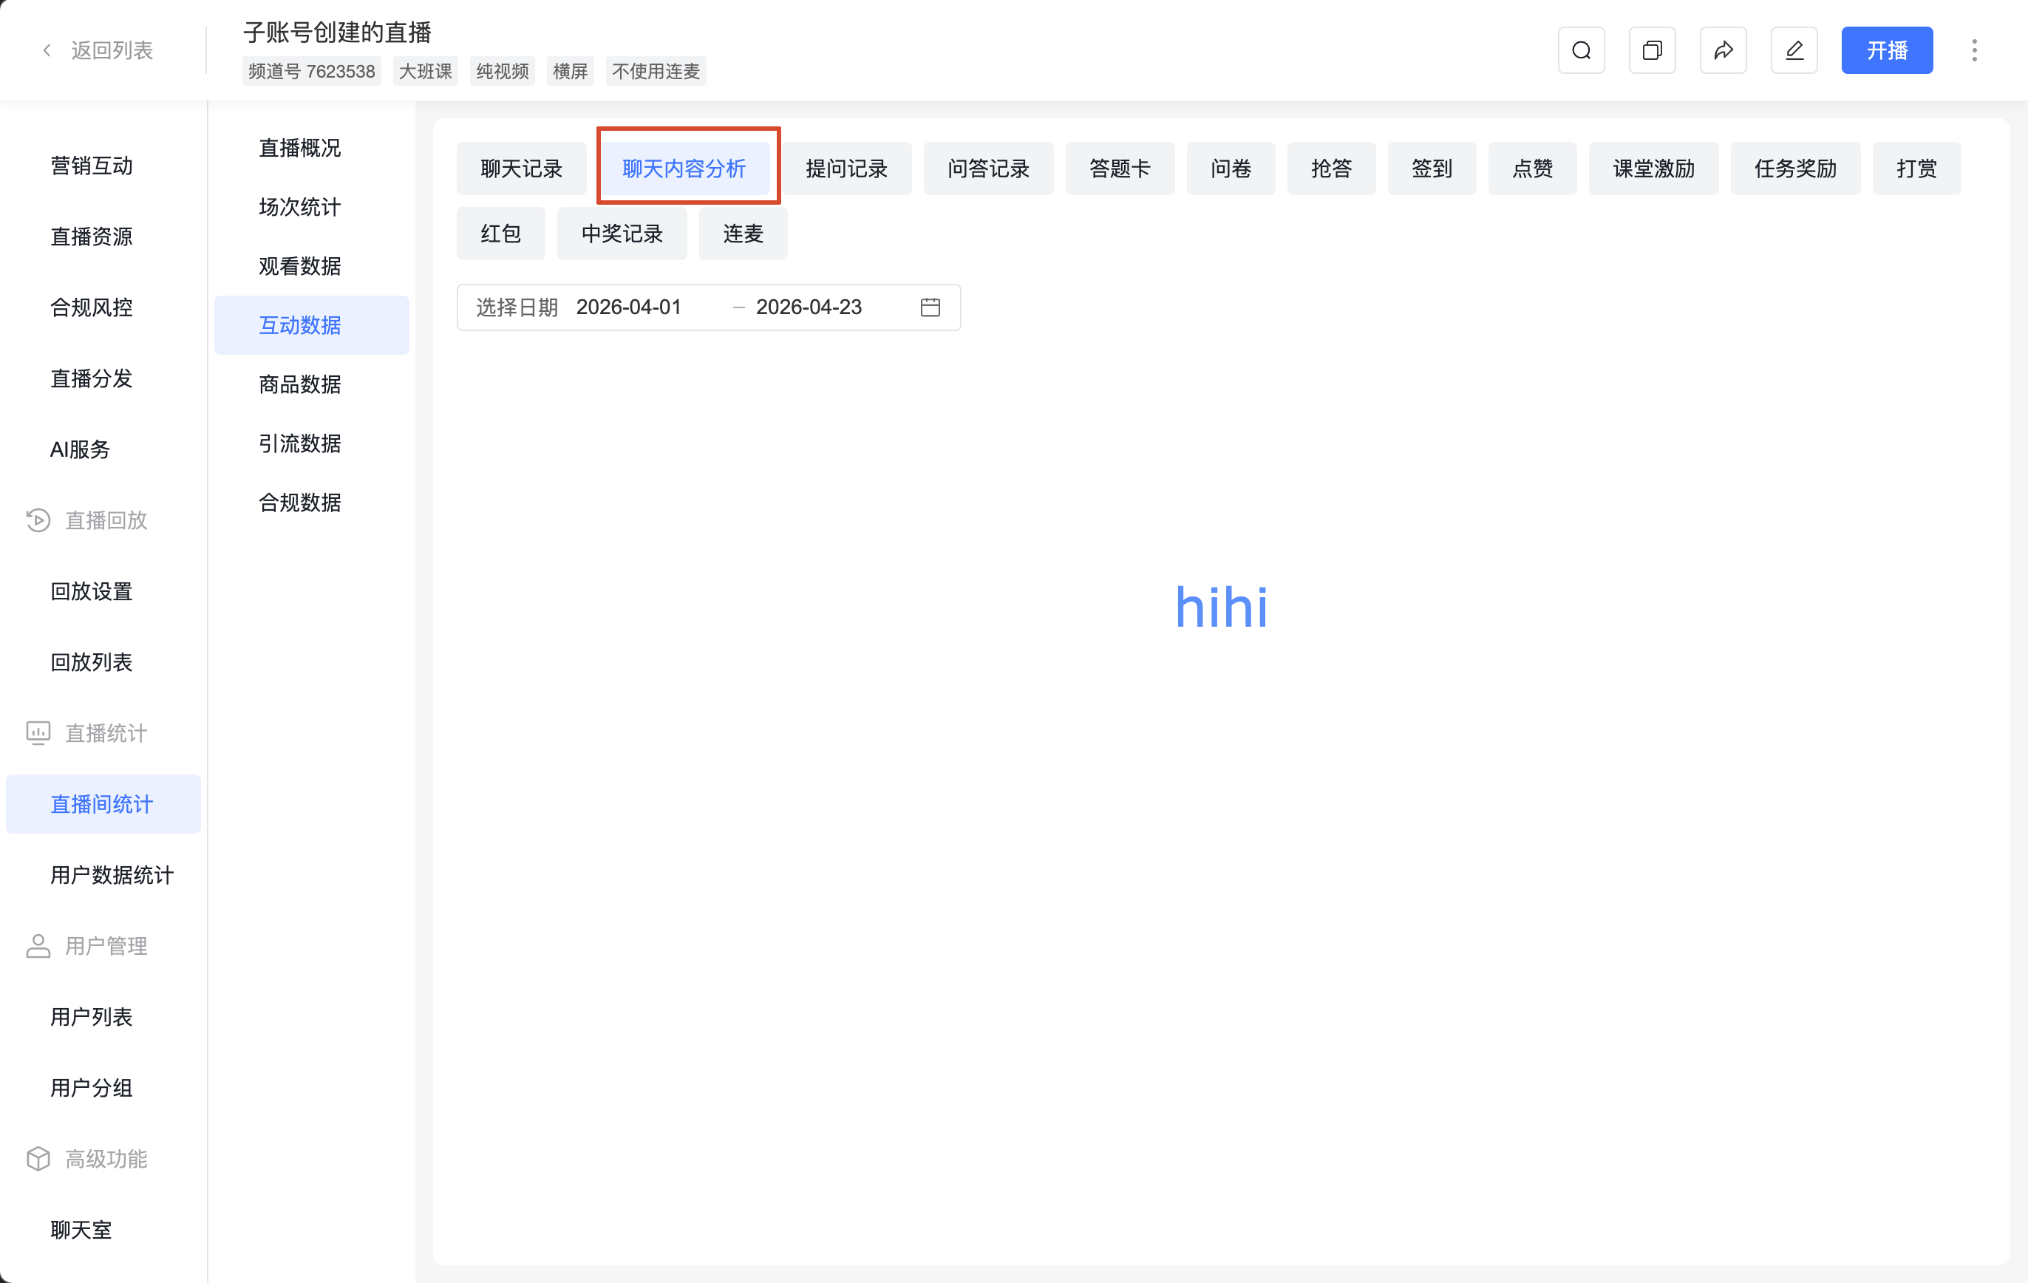Select the 聊天内容分析 tab
Screen dimensions: 2028x1283
pyautogui.click(x=684, y=169)
